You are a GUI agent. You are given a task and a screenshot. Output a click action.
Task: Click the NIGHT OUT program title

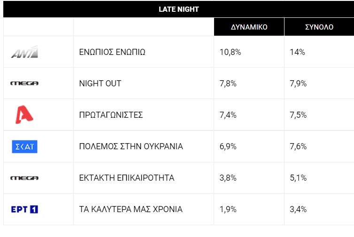100,84
